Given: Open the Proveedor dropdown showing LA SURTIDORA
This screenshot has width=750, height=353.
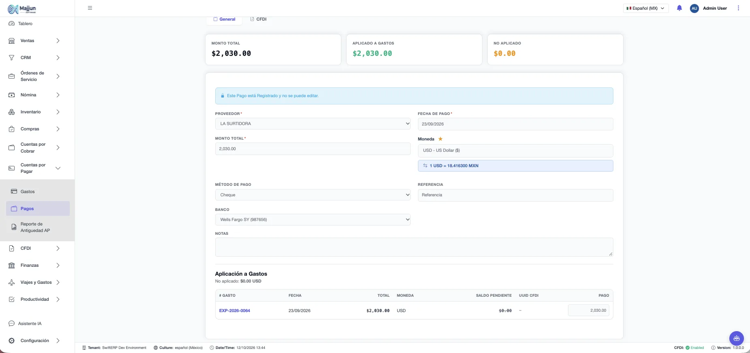Looking at the screenshot, I should pyautogui.click(x=313, y=123).
